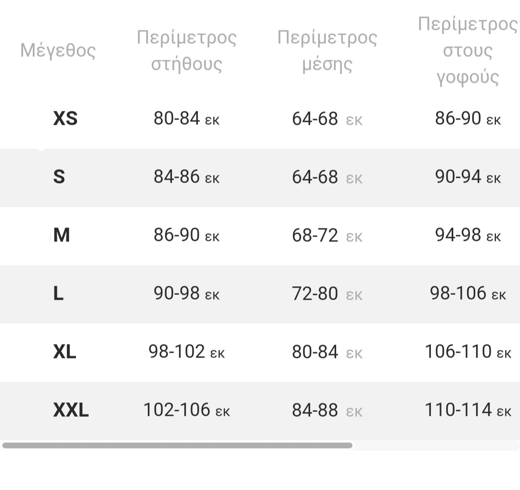
Task: Select the L size row label
Action: (x=58, y=294)
